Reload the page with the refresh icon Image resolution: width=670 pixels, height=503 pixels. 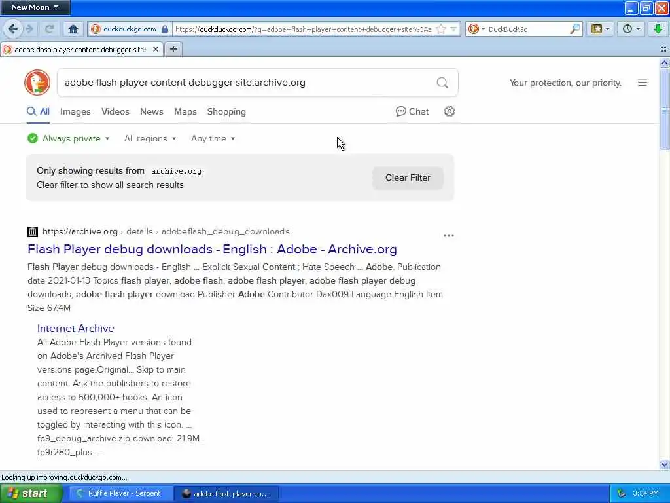(50, 29)
